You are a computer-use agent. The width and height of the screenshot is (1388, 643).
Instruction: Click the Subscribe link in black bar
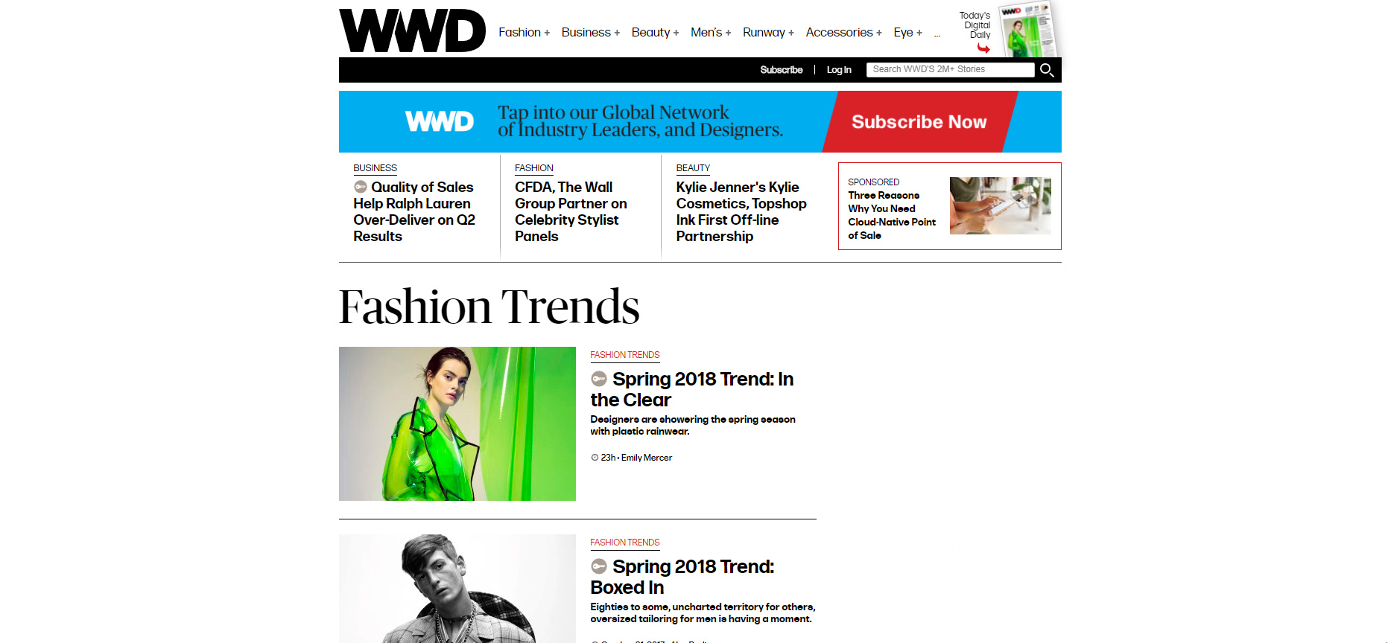782,70
